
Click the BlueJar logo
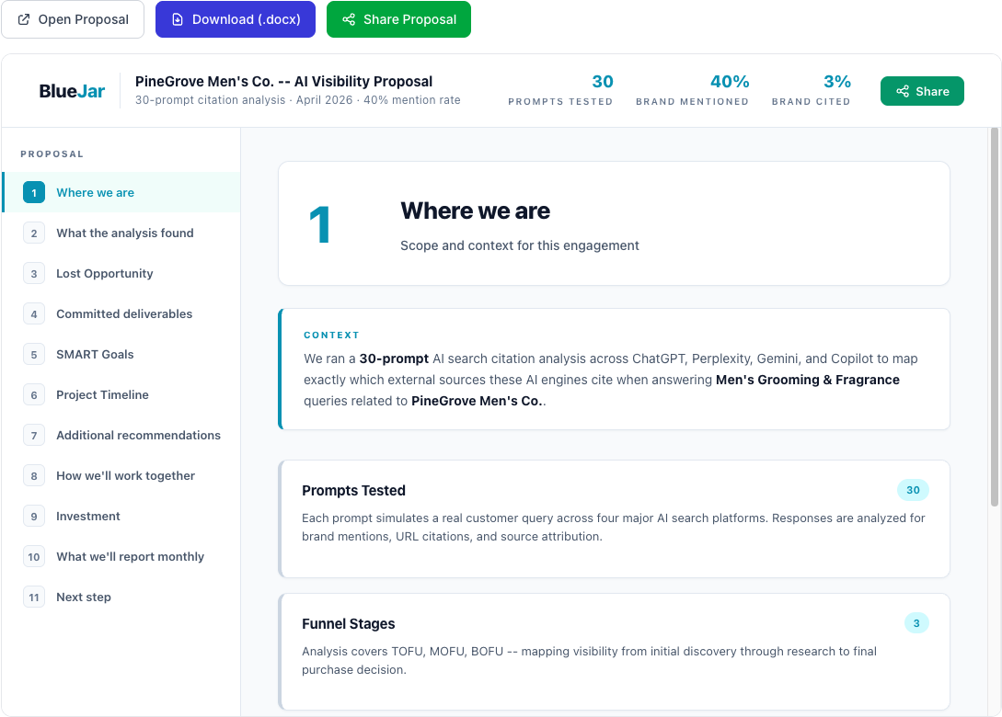[x=72, y=91]
